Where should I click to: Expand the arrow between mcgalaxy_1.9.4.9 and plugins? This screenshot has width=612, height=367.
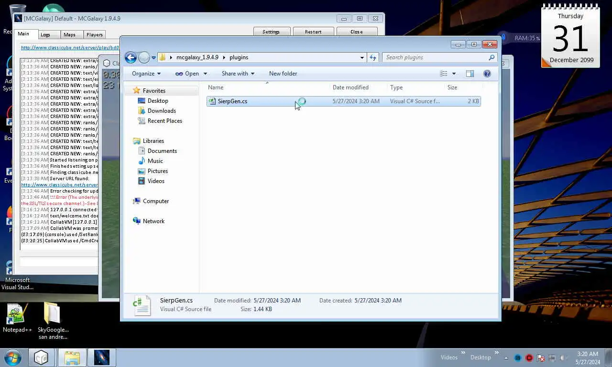pos(224,57)
